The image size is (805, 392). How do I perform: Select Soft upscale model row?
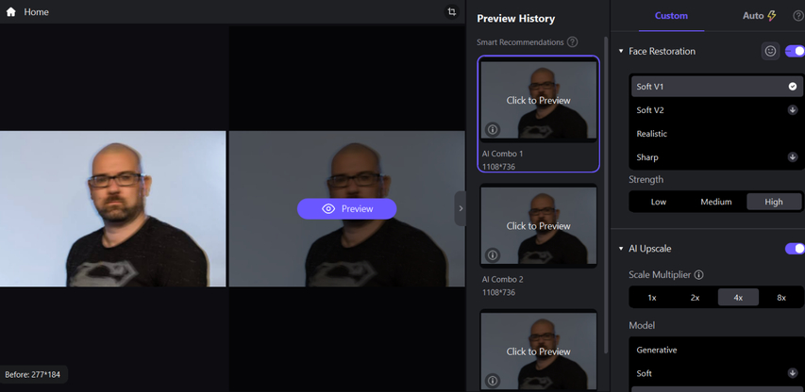716,373
